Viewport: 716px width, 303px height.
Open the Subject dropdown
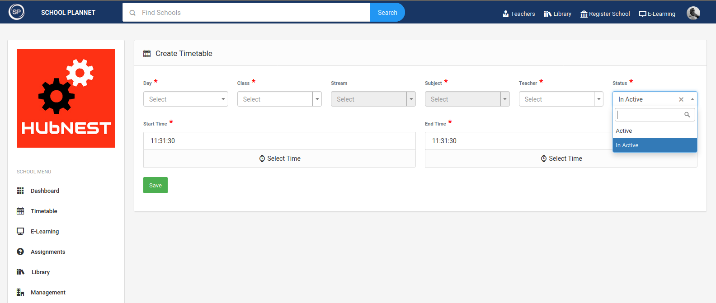pos(467,99)
